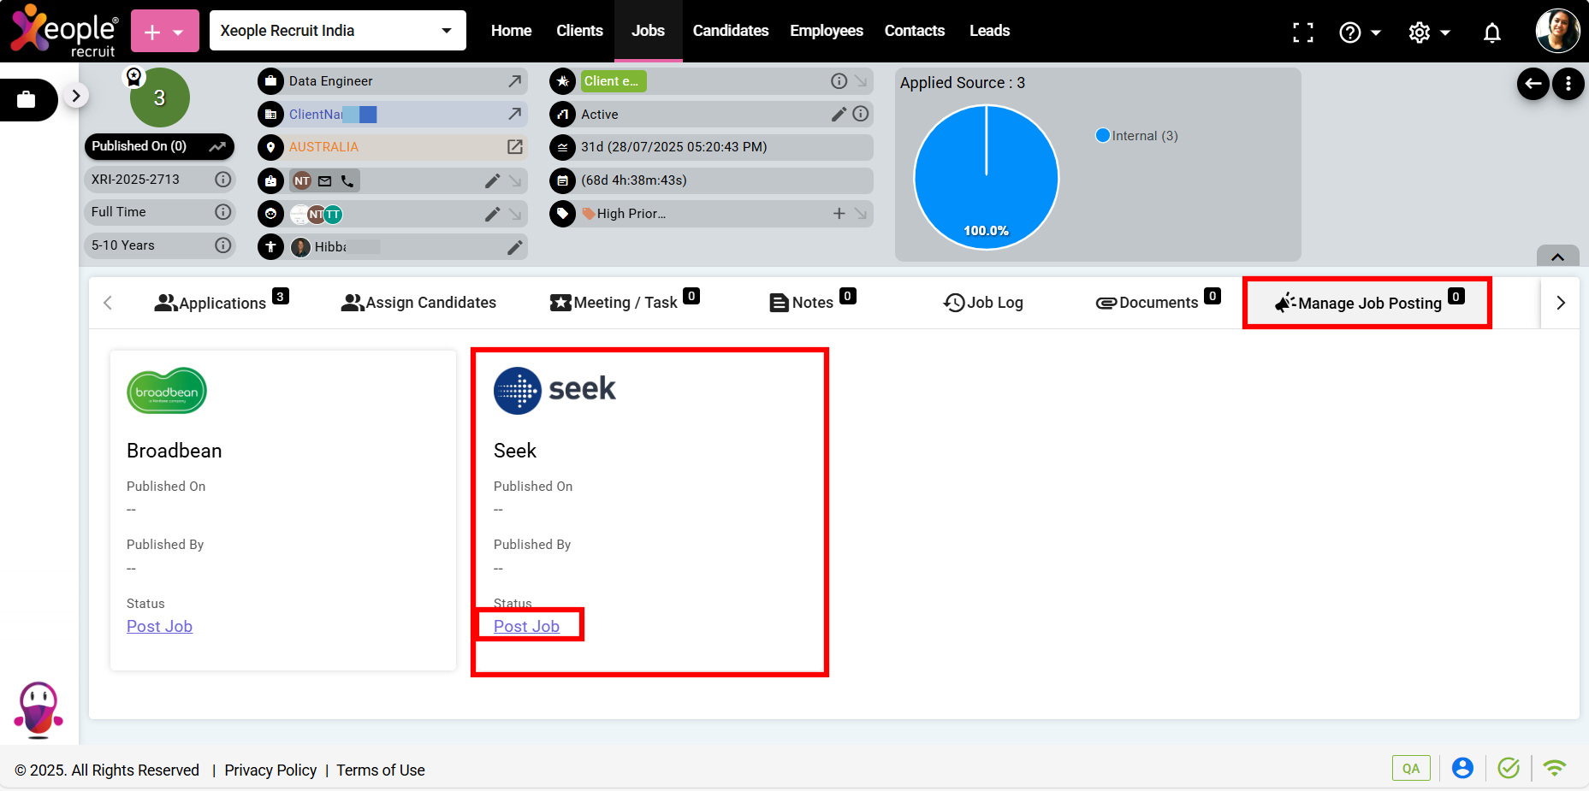Image resolution: width=1589 pixels, height=791 pixels.
Task: Open the ClientName arrow link
Action: tap(514, 114)
